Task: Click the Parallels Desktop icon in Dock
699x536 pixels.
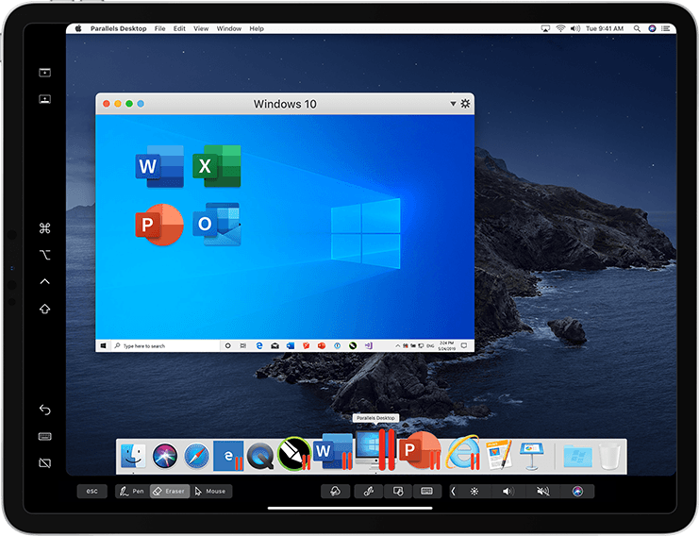Action: [375, 449]
